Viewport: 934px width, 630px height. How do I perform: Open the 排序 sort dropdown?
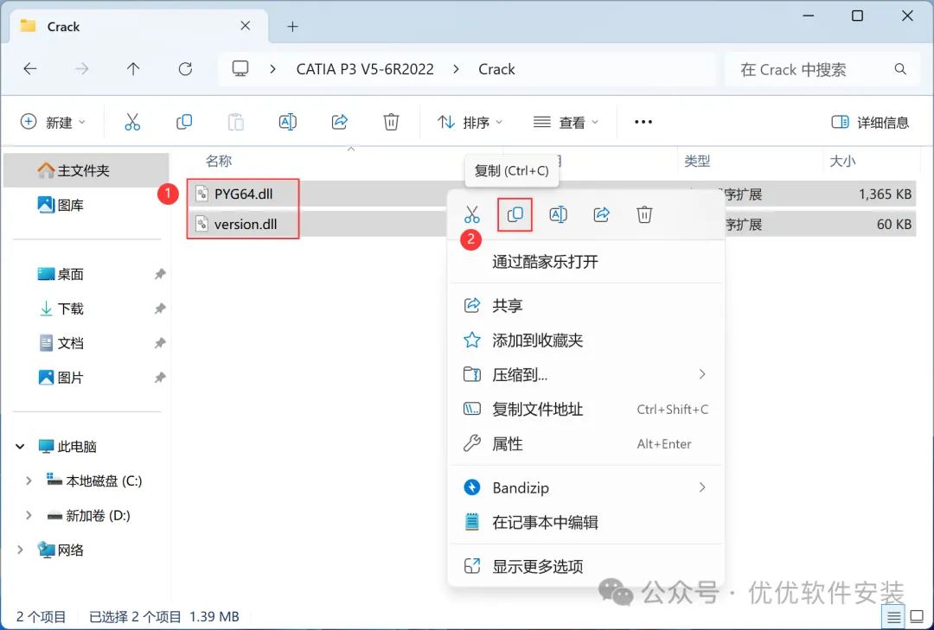click(470, 122)
